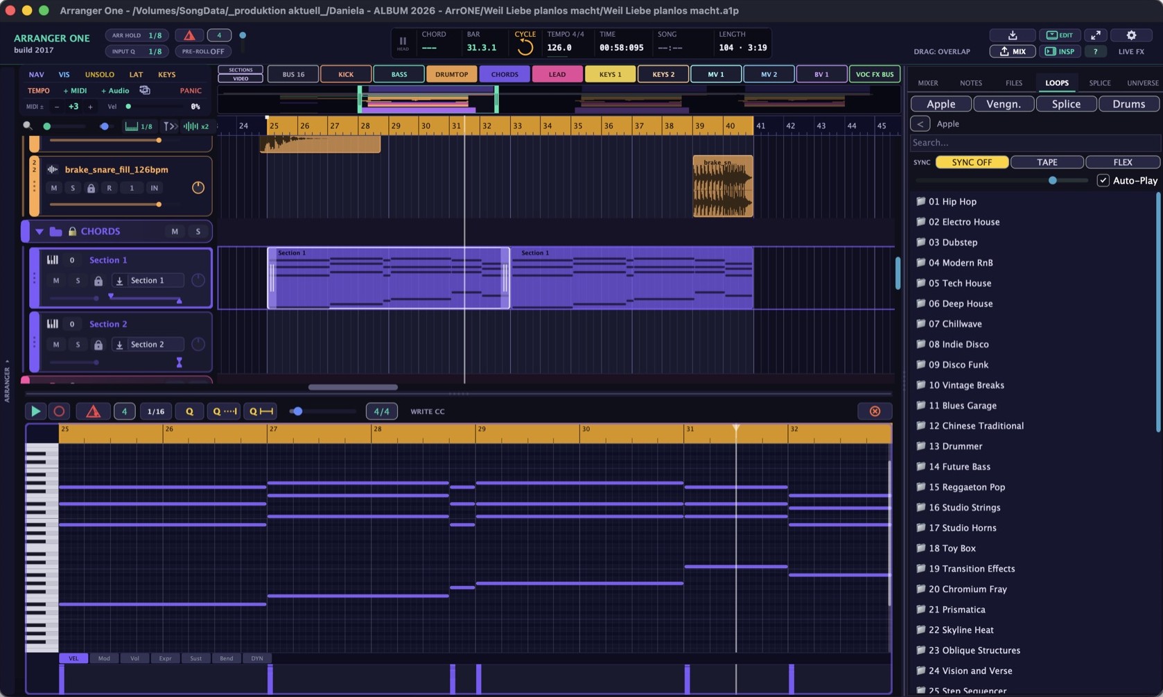Image resolution: width=1163 pixels, height=697 pixels.
Task: Click the duplicate icon beside + Audio
Action: point(145,90)
